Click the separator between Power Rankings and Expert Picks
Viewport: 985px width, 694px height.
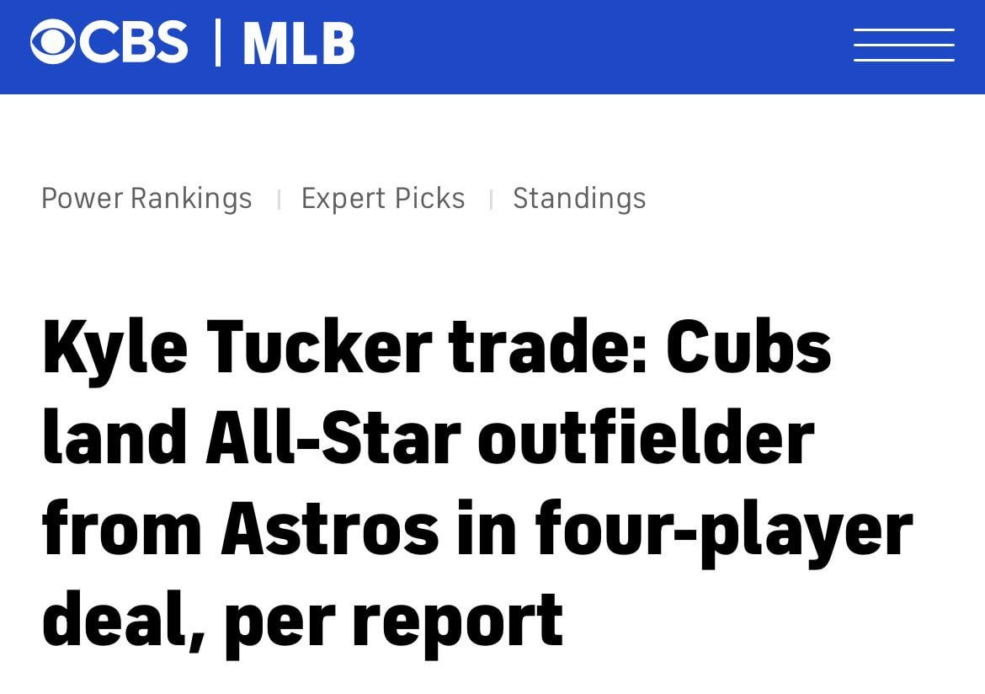(278, 200)
